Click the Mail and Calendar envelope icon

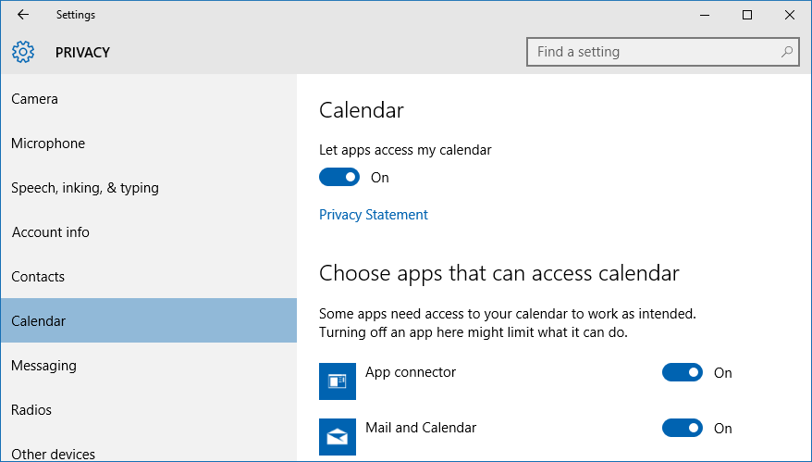pyautogui.click(x=338, y=437)
